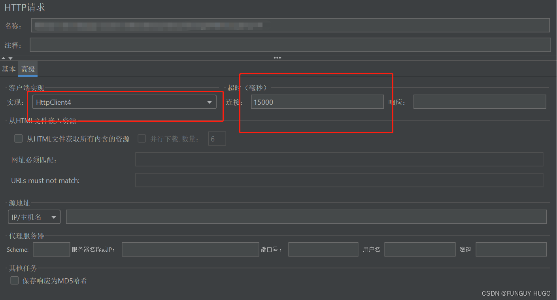Click the dropdown arrow on HttpClient4 selector
The image size is (557, 300).
210,102
